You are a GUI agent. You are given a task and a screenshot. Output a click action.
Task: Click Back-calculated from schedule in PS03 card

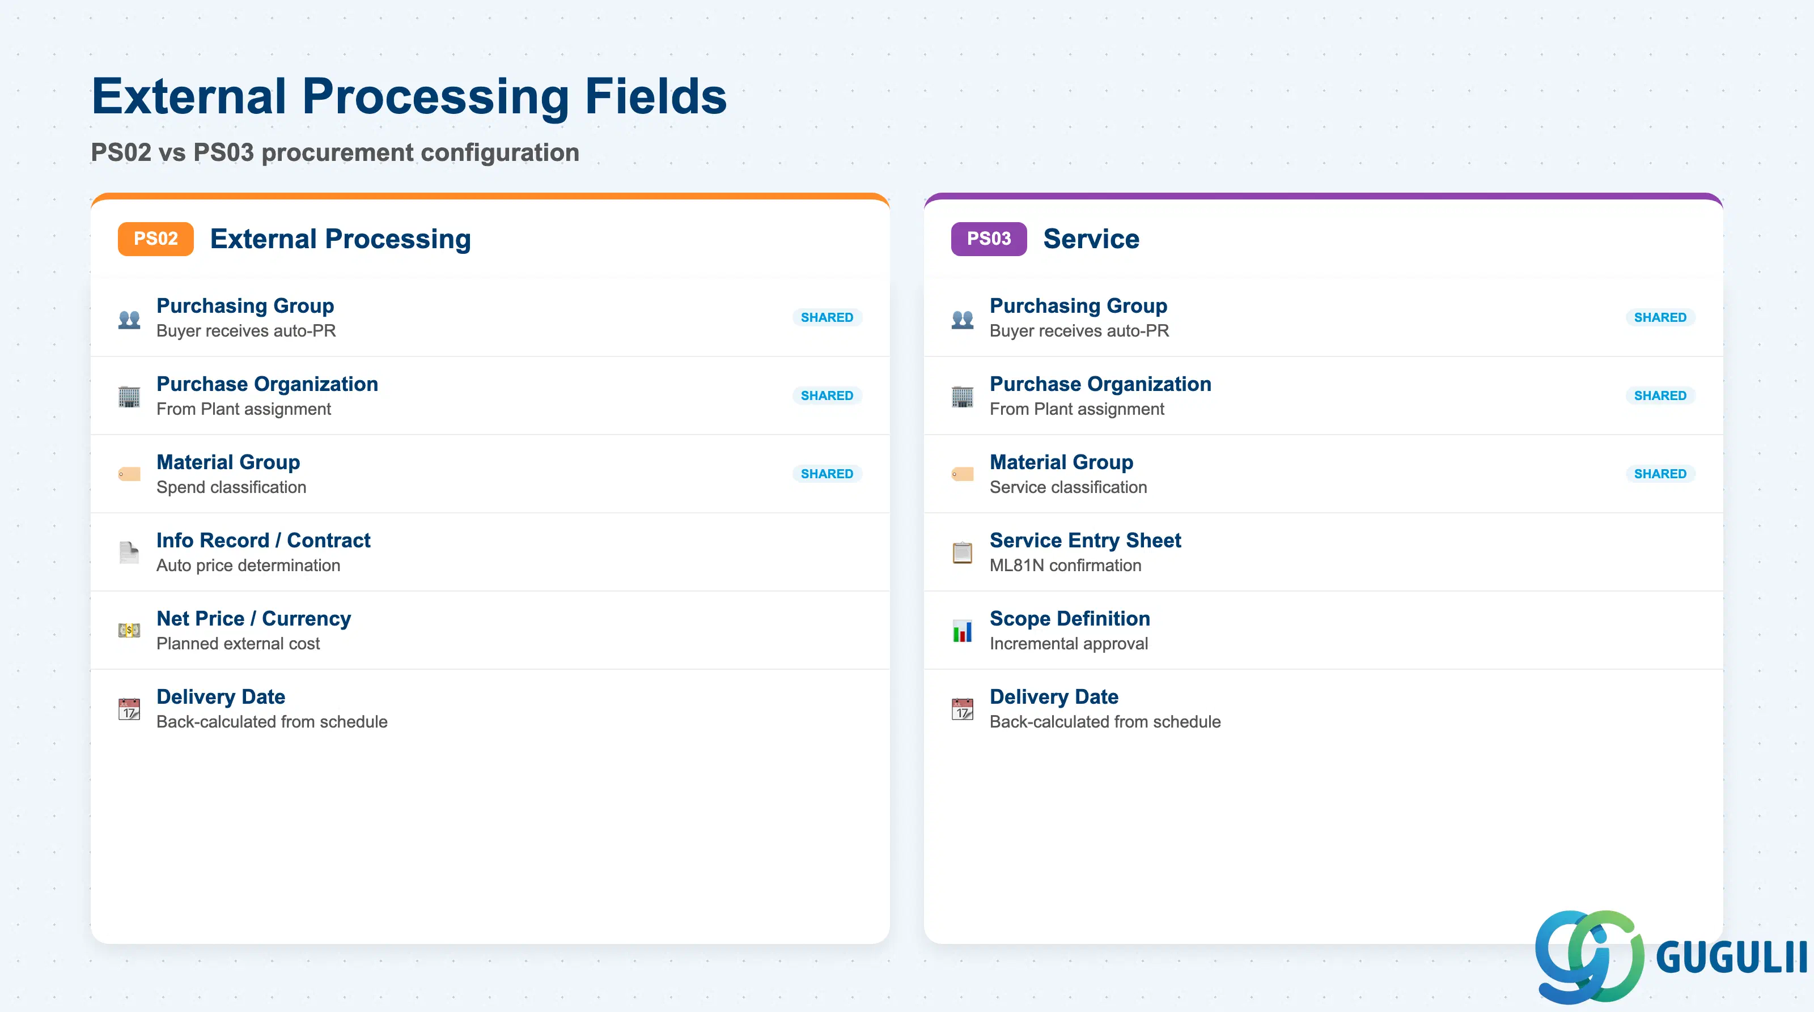click(1105, 721)
